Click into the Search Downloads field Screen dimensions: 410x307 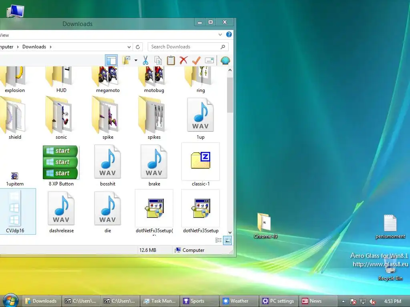(188, 47)
